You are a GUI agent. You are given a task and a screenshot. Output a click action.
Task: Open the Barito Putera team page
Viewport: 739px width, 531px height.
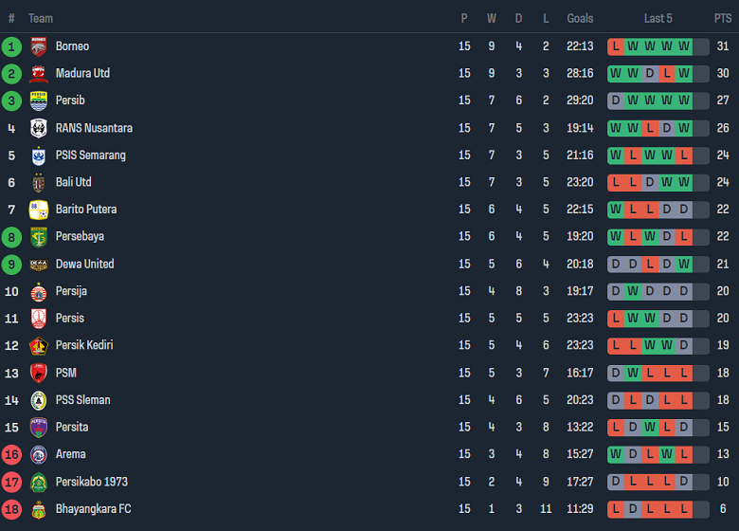click(x=86, y=210)
